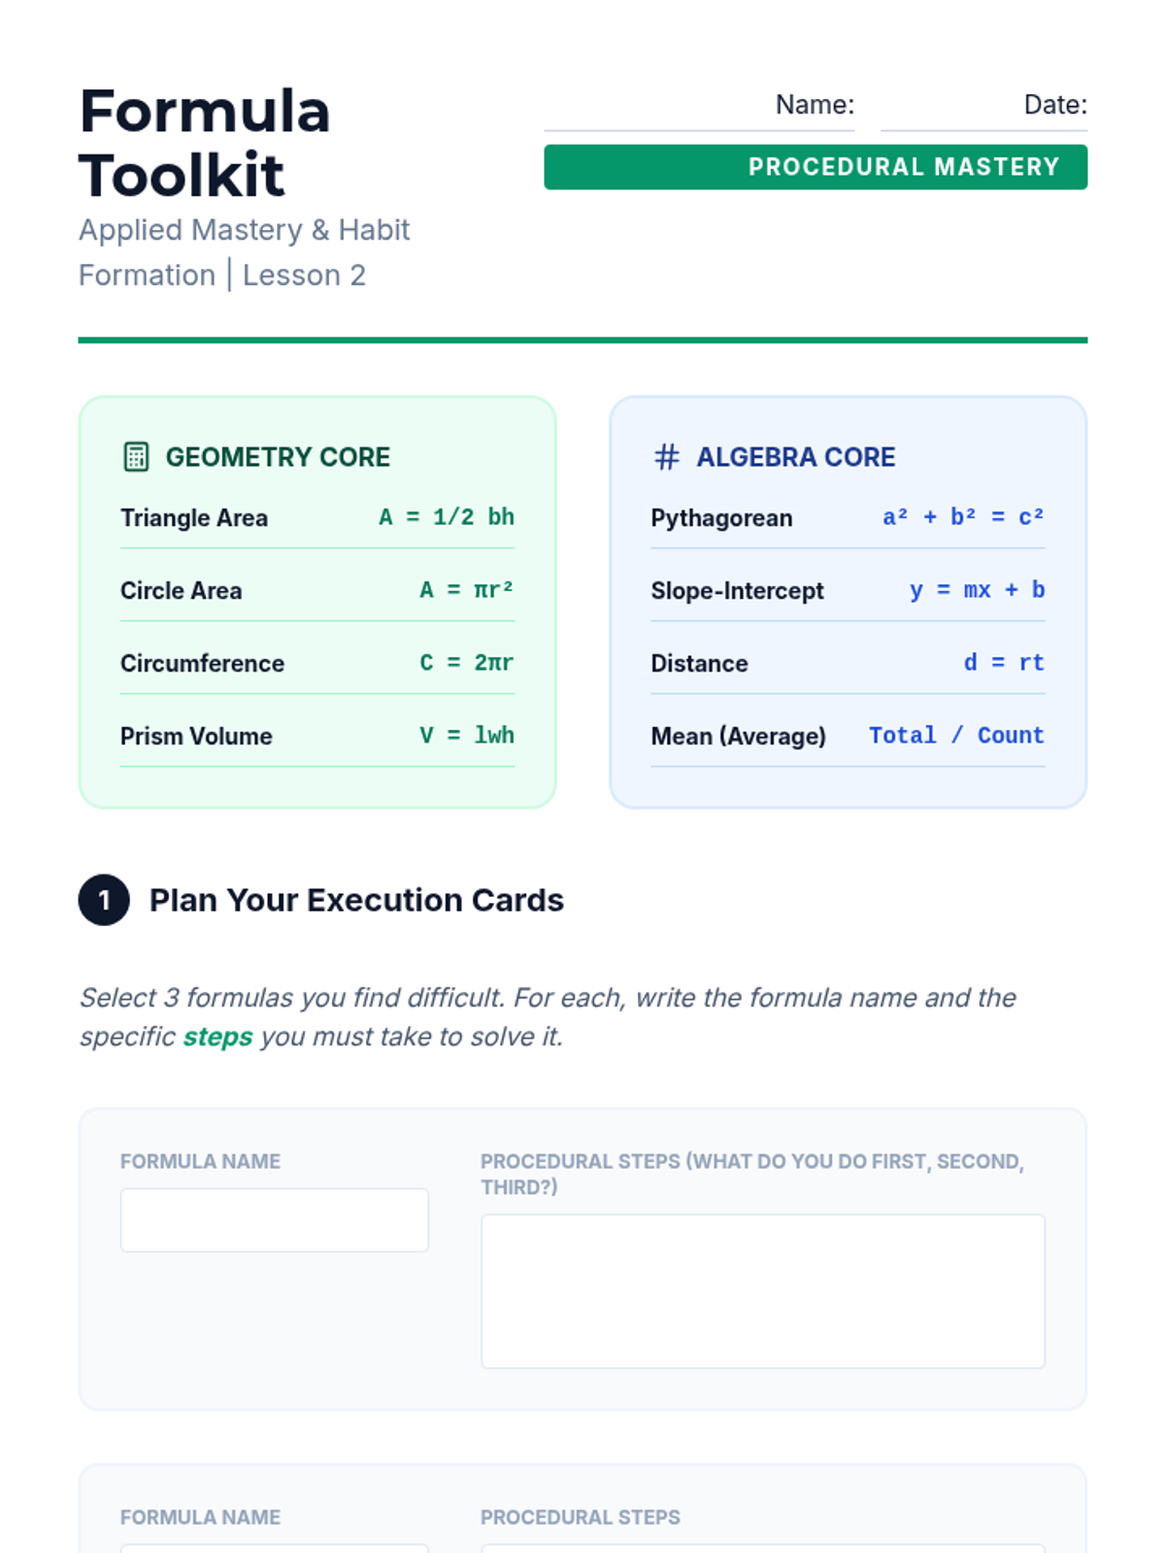Click the first Formula Name input box

click(274, 1220)
